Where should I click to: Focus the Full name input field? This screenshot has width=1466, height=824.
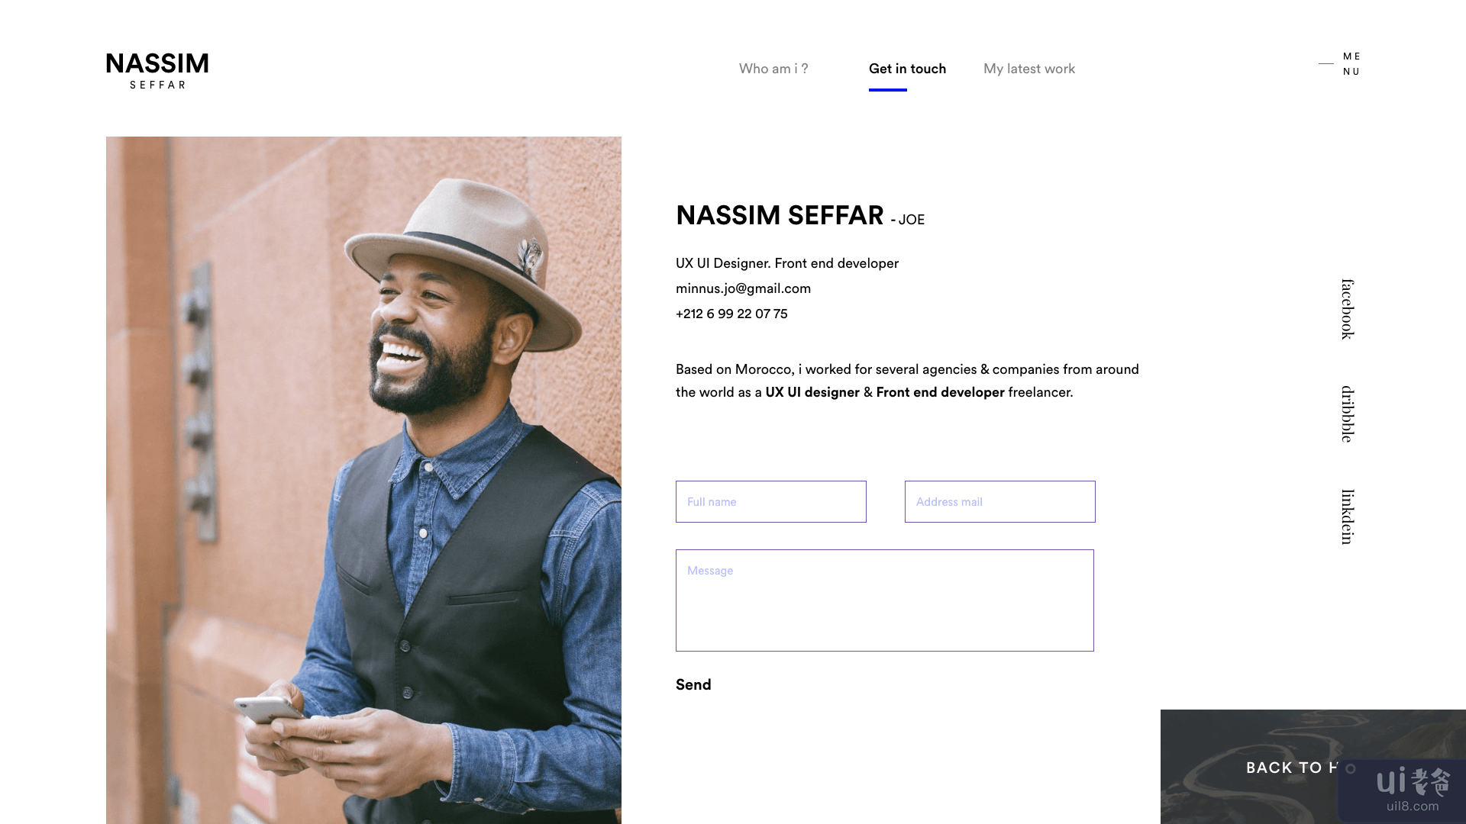771,501
